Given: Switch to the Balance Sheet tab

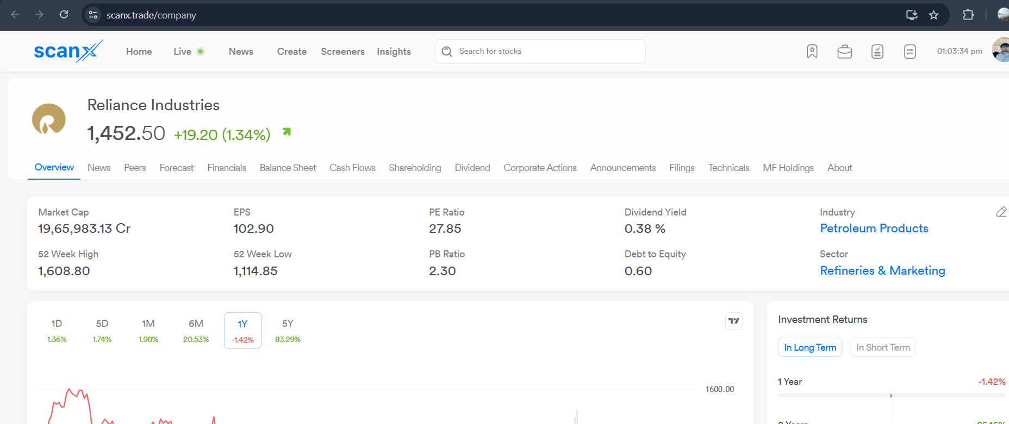Looking at the screenshot, I should [x=288, y=168].
